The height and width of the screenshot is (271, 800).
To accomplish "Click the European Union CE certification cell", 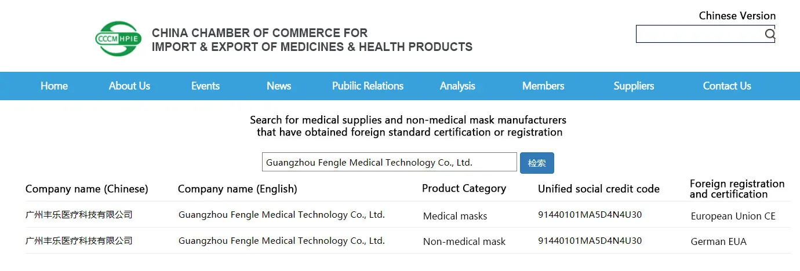I will [733, 217].
